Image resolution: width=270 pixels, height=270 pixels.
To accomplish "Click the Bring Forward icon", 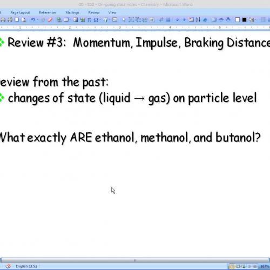I will point(221,20).
